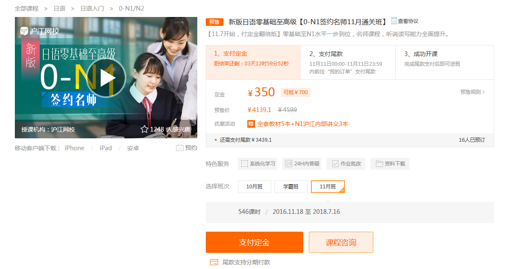
Task: Click the 作业批改 checkmark icon
Action: pos(335,164)
